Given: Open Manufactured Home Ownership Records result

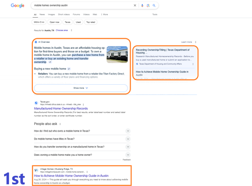Looking at the screenshot, I should 61,108.
